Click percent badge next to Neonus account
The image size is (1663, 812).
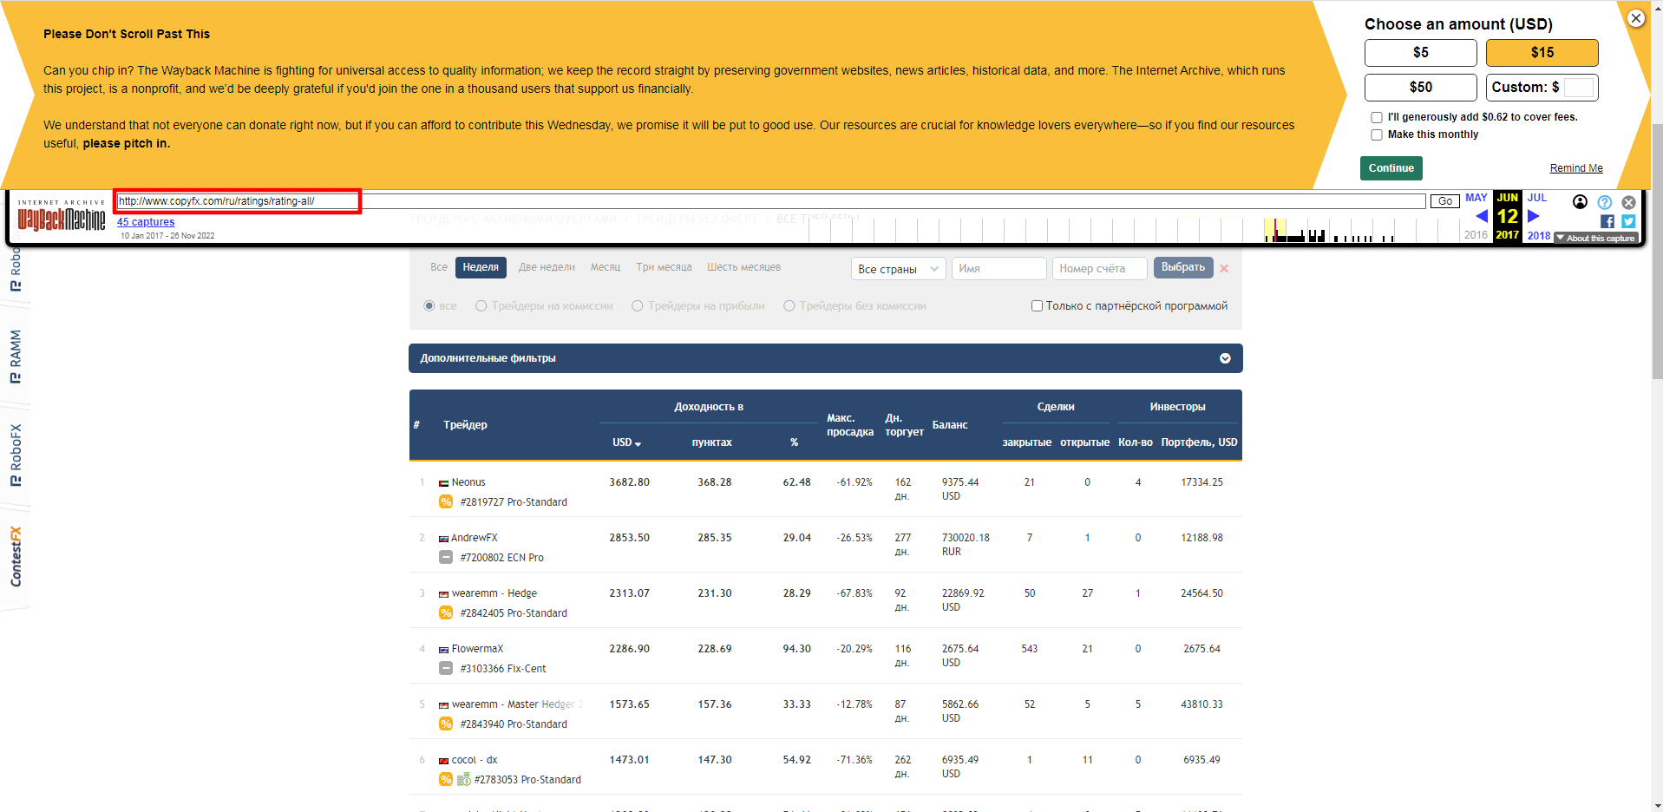446,501
